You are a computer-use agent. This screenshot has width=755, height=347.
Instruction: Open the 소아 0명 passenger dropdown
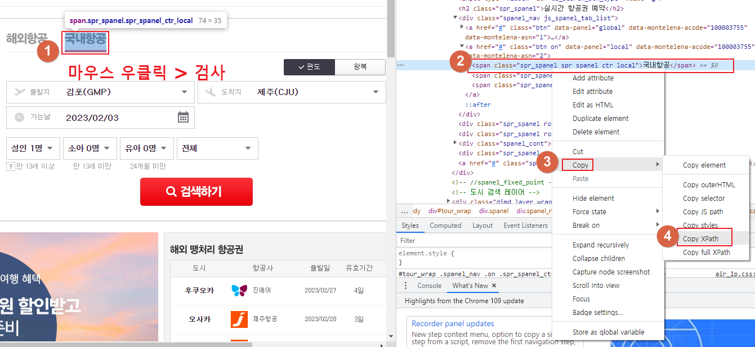pos(90,148)
